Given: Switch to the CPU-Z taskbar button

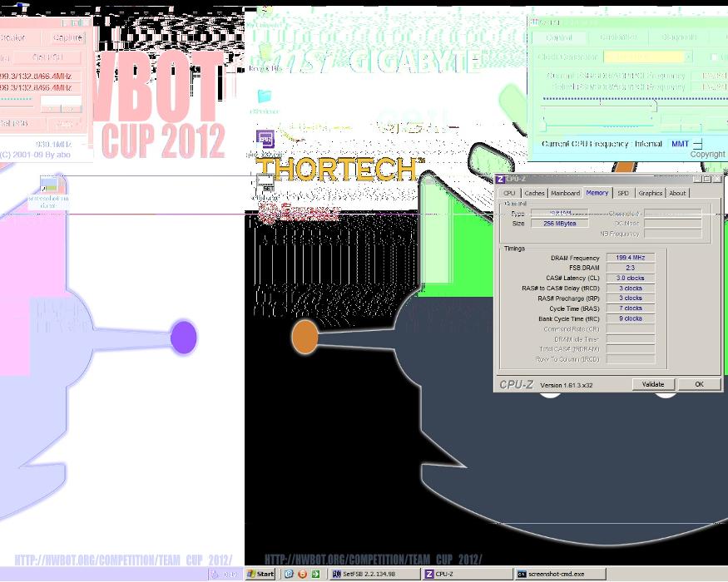Looking at the screenshot, I should click(468, 575).
